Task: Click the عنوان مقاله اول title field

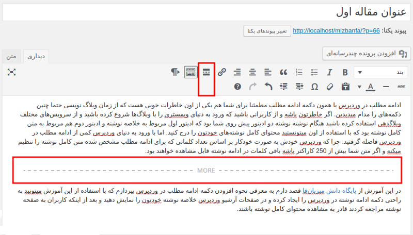Action: click(x=206, y=12)
